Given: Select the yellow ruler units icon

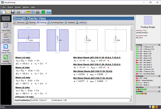Looking at the screenshot, I should coord(28,12).
